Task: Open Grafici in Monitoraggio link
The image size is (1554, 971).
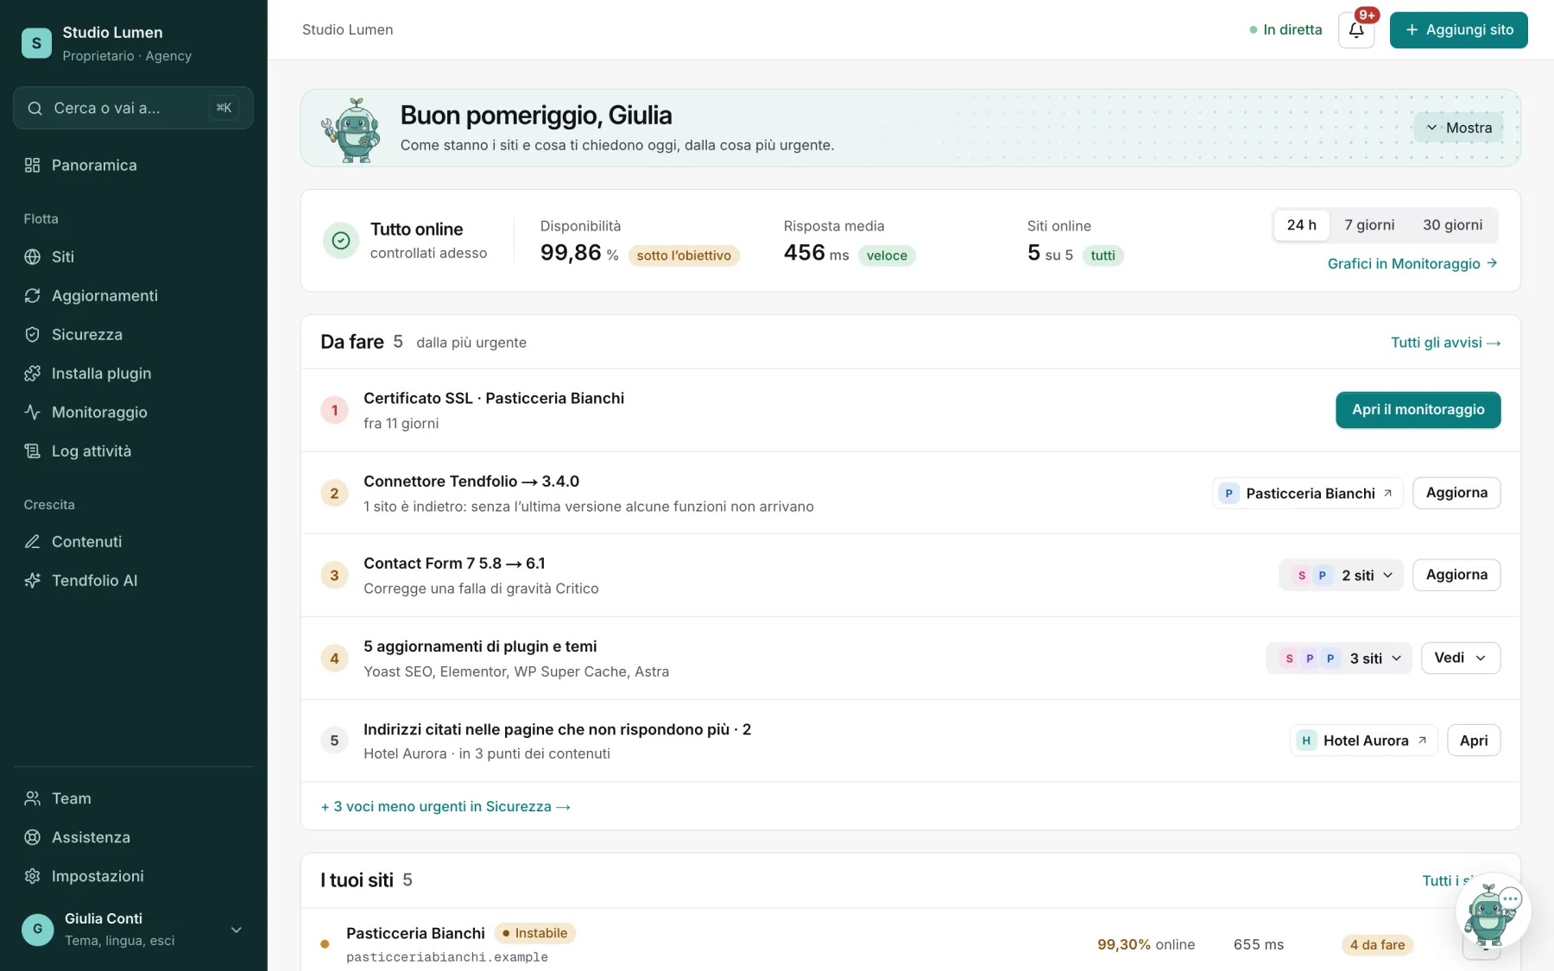Action: click(1412, 263)
